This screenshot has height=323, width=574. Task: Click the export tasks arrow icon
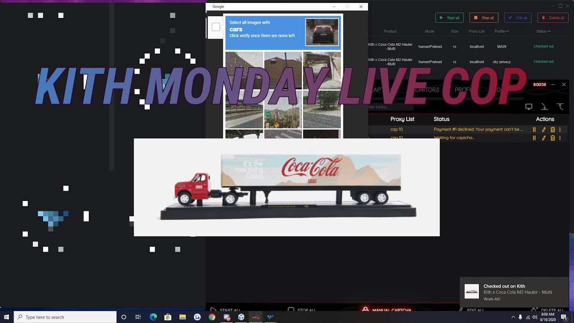coord(560,107)
